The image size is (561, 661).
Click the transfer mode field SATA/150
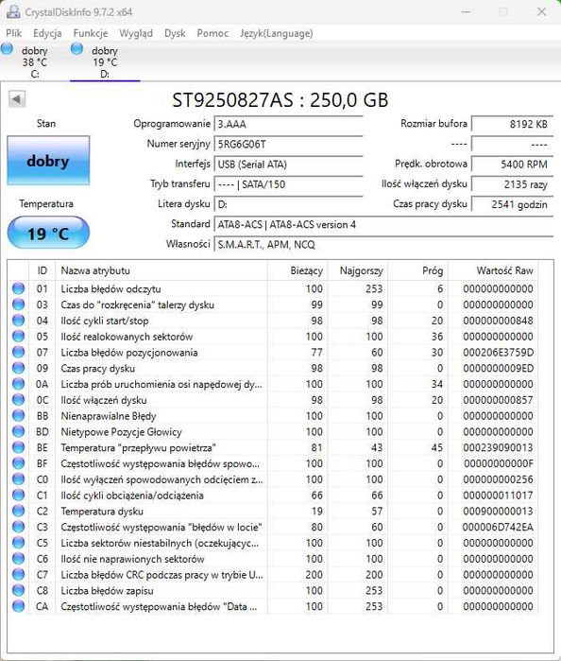point(288,184)
